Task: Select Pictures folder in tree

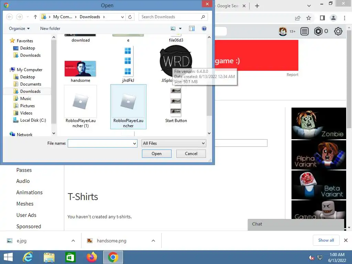Action: click(x=27, y=106)
